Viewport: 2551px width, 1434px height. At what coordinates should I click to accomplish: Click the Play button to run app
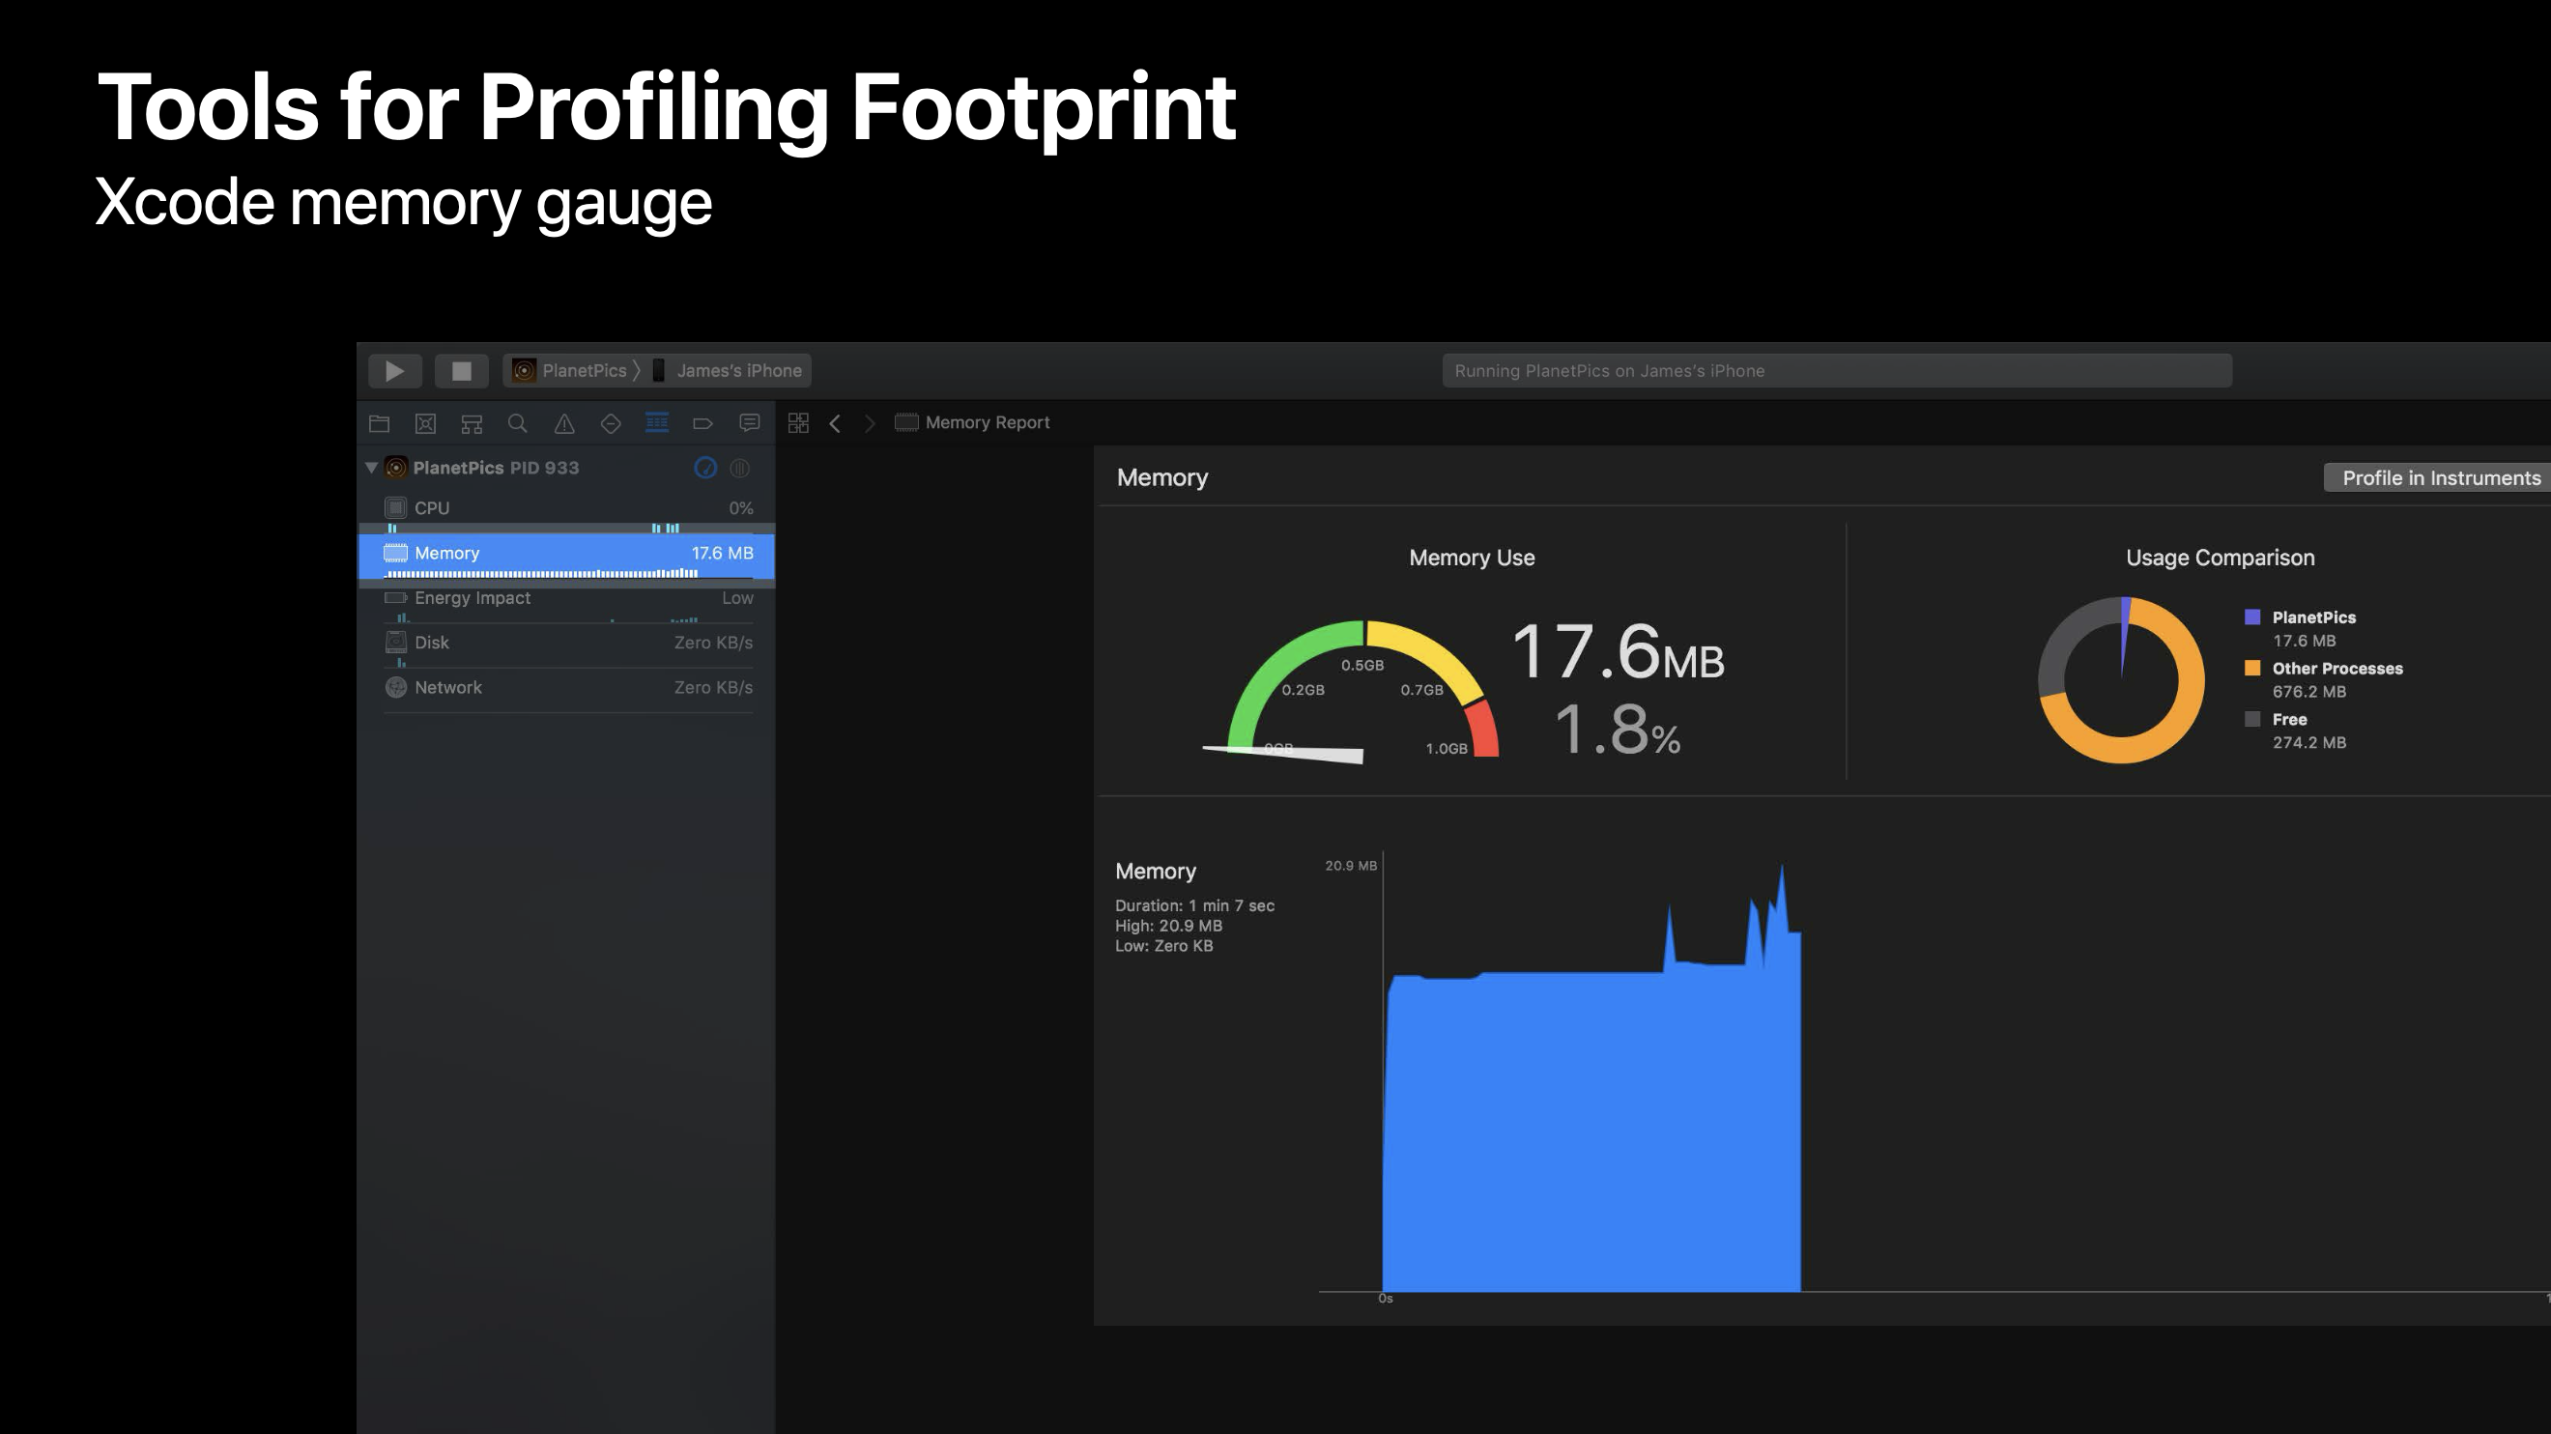click(394, 370)
